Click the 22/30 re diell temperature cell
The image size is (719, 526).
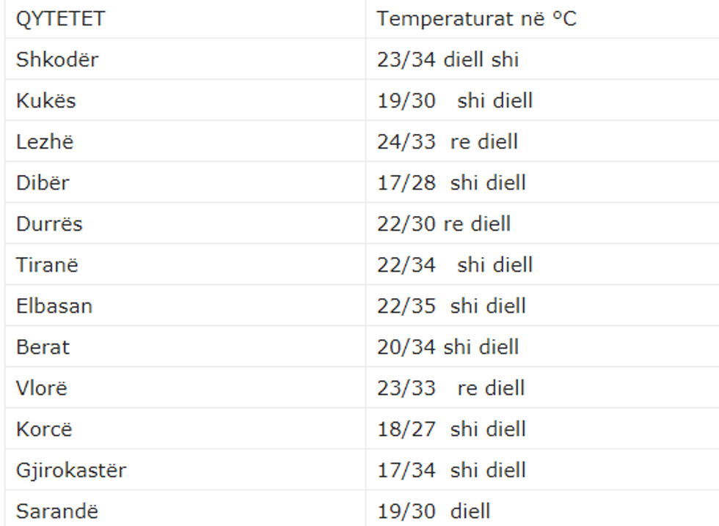tap(444, 223)
